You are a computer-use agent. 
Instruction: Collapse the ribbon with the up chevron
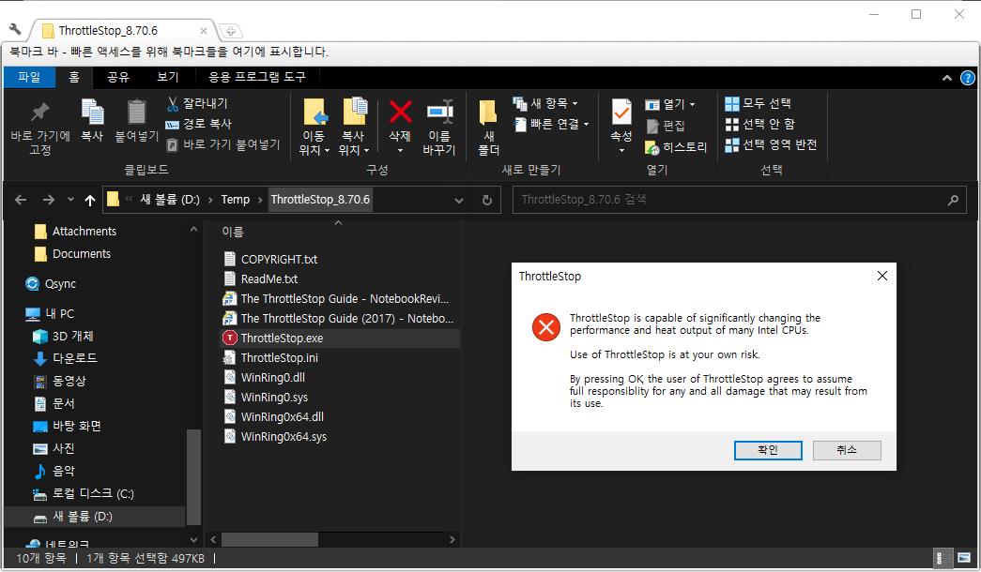pos(946,78)
